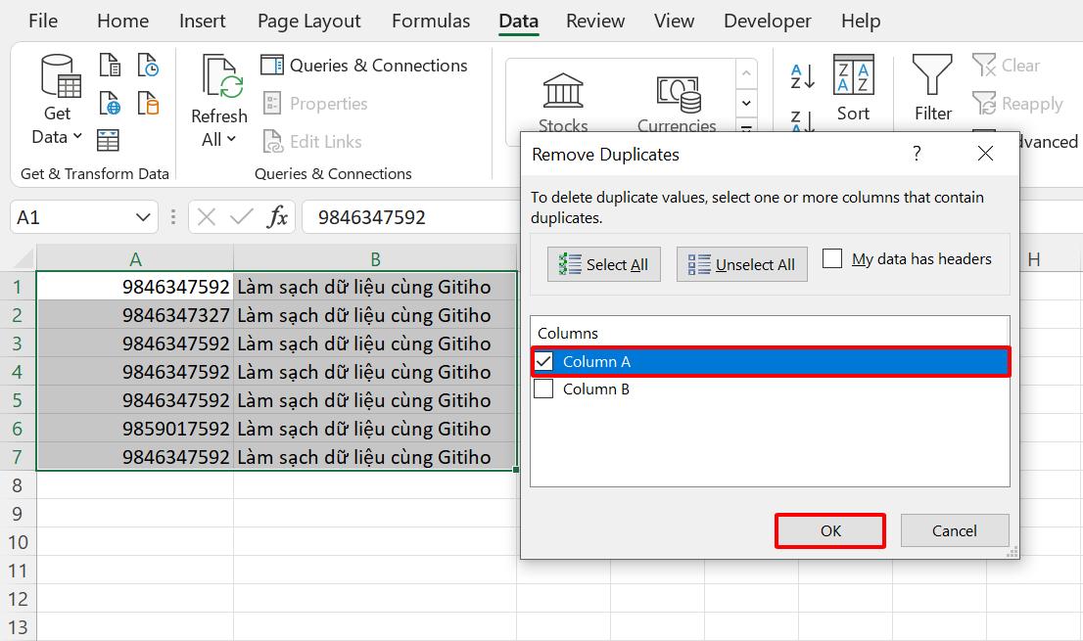Open the Get Data menu
The height and width of the screenshot is (641, 1083).
click(58, 100)
